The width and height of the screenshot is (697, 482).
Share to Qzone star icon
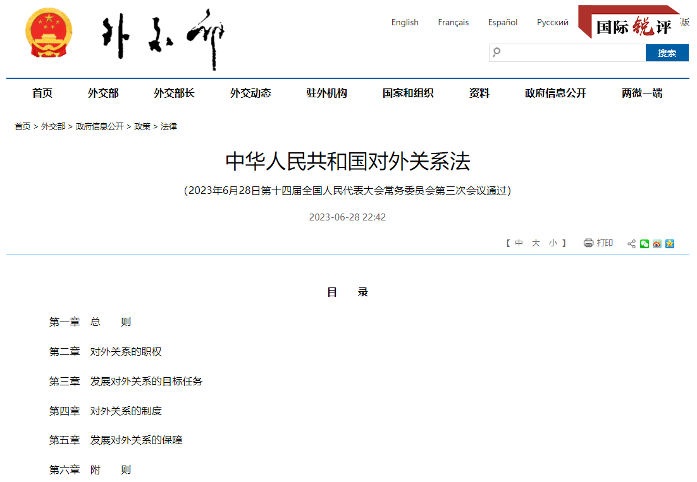(670, 244)
